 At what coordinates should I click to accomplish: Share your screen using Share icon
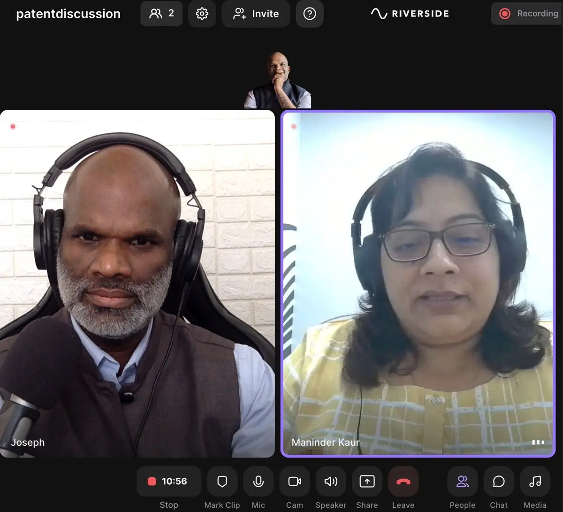(367, 481)
